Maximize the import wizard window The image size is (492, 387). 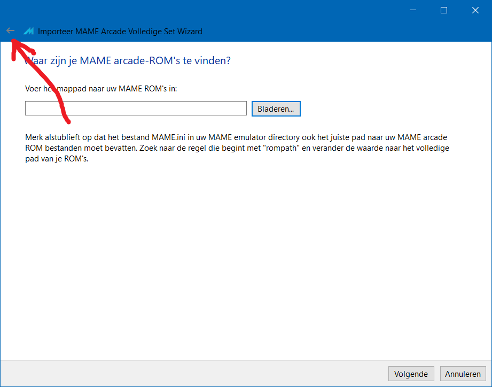click(444, 10)
